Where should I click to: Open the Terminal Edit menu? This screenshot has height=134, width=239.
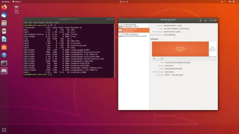pyautogui.click(x=30, y=22)
